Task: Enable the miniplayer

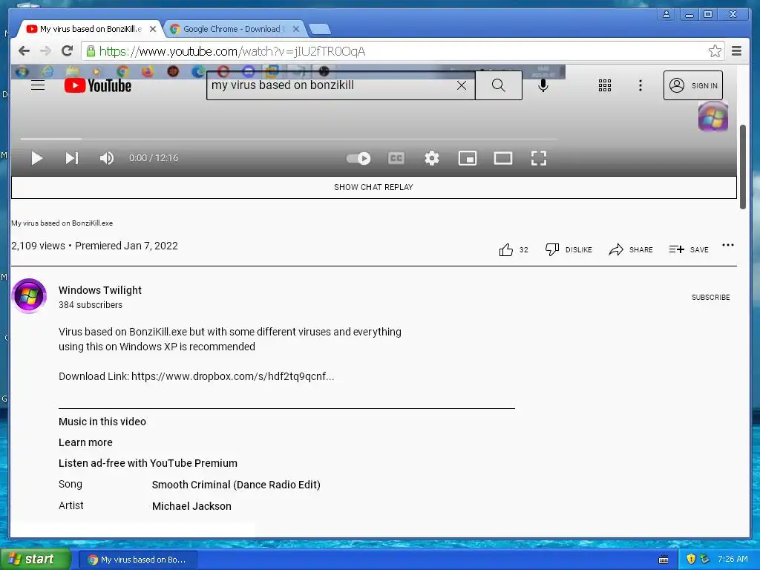Action: [468, 158]
